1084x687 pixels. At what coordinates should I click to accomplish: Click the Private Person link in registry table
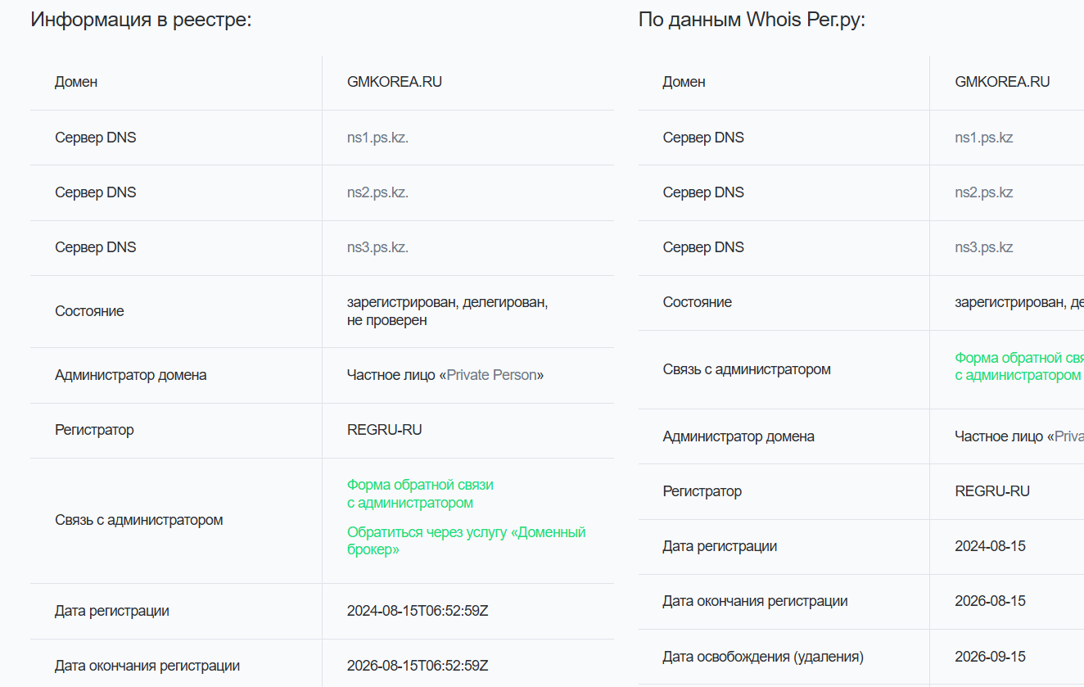pyautogui.click(x=491, y=375)
